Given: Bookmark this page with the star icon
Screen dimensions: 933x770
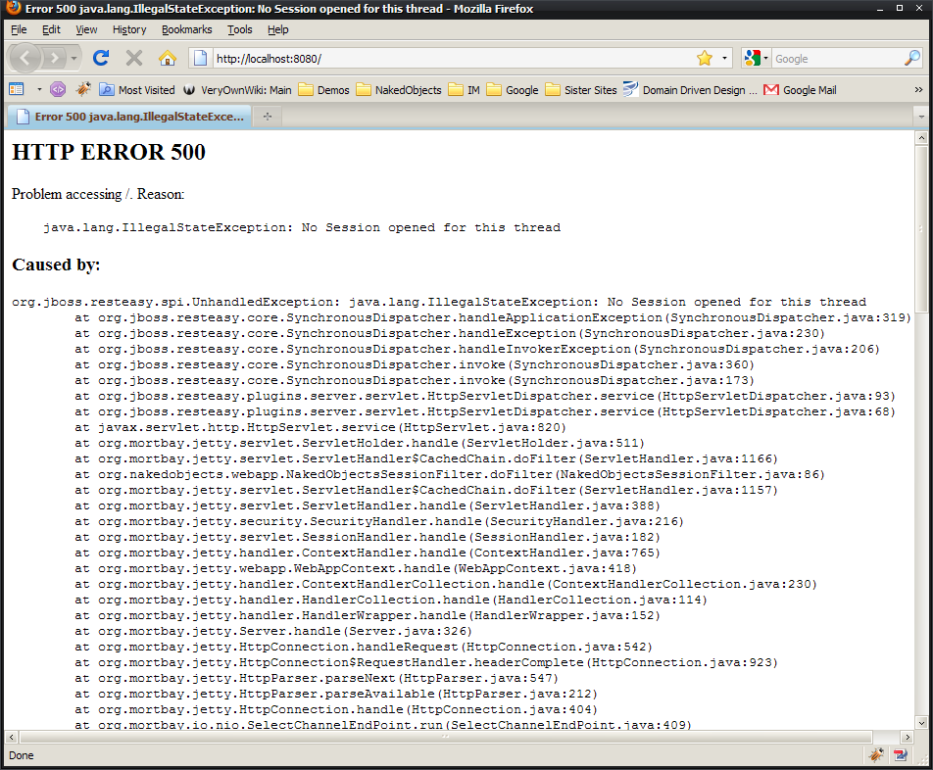Looking at the screenshot, I should tap(704, 58).
